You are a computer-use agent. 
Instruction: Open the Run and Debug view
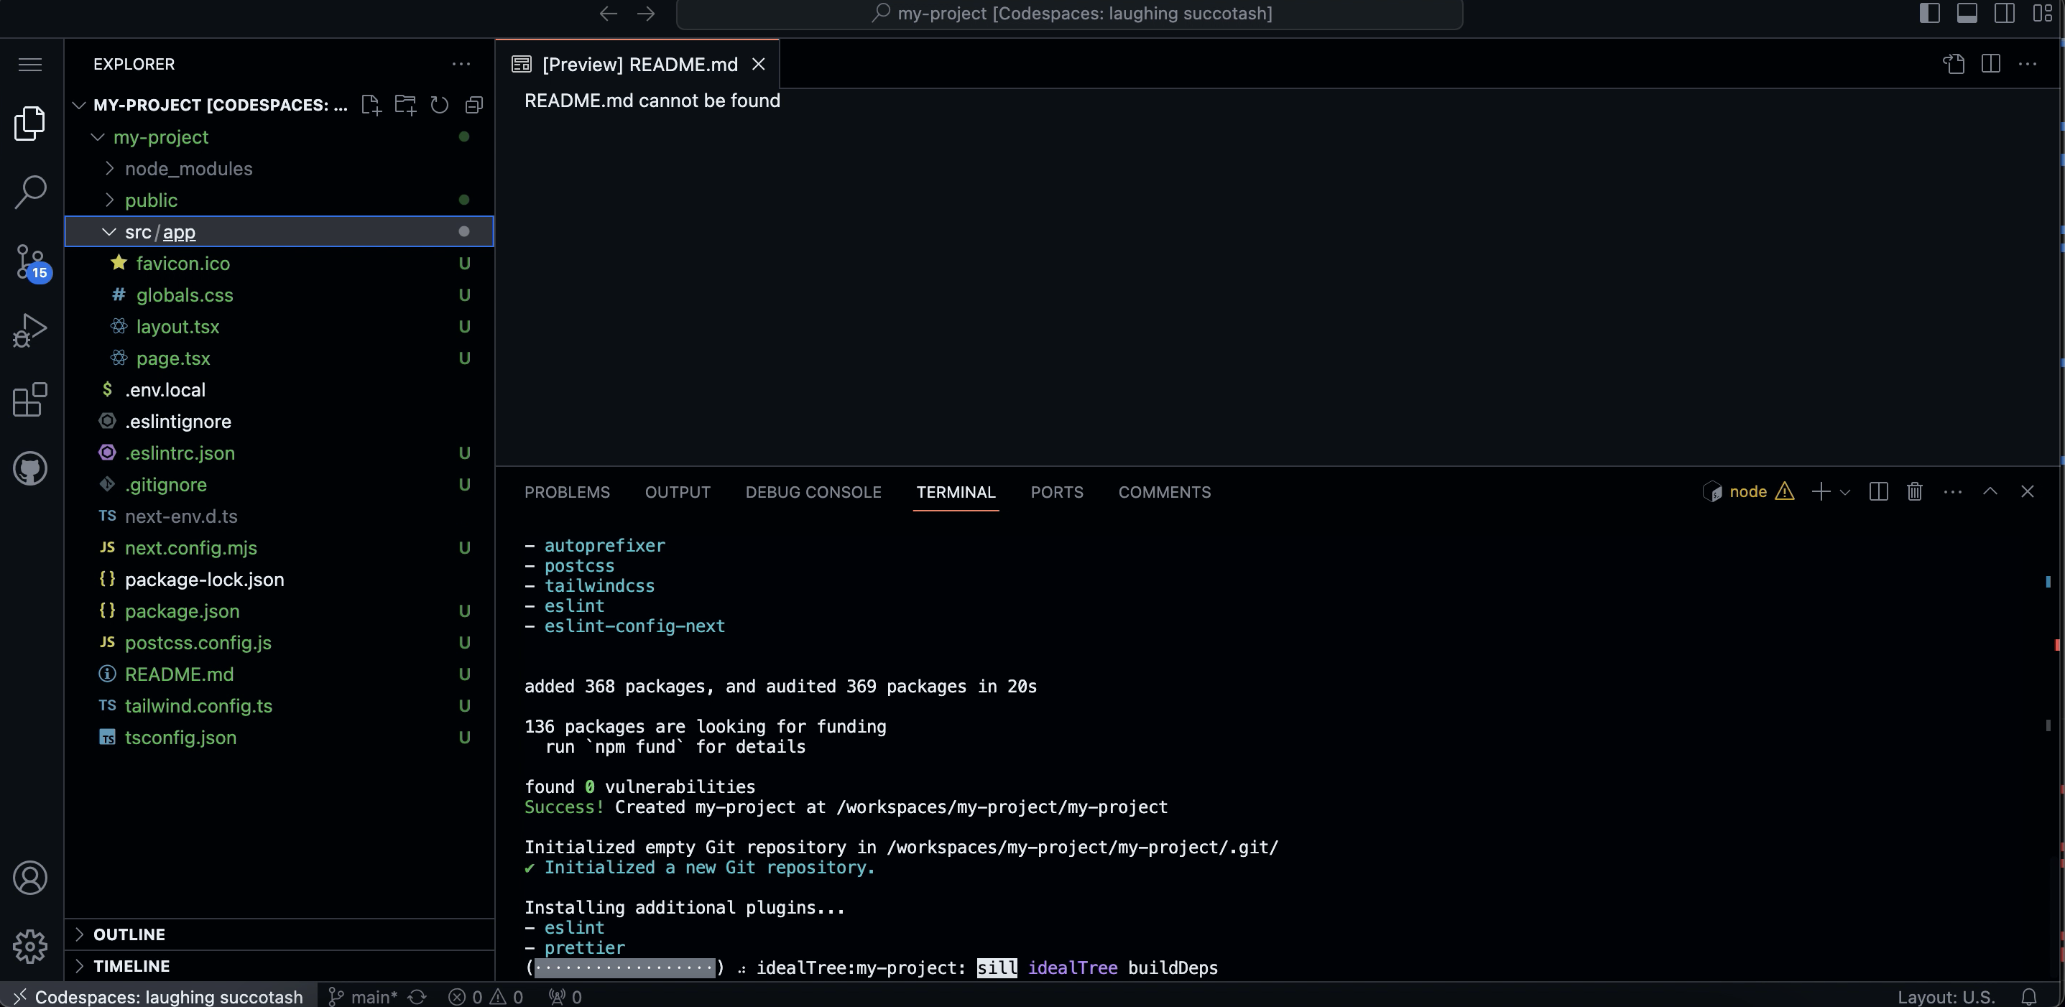(x=30, y=330)
